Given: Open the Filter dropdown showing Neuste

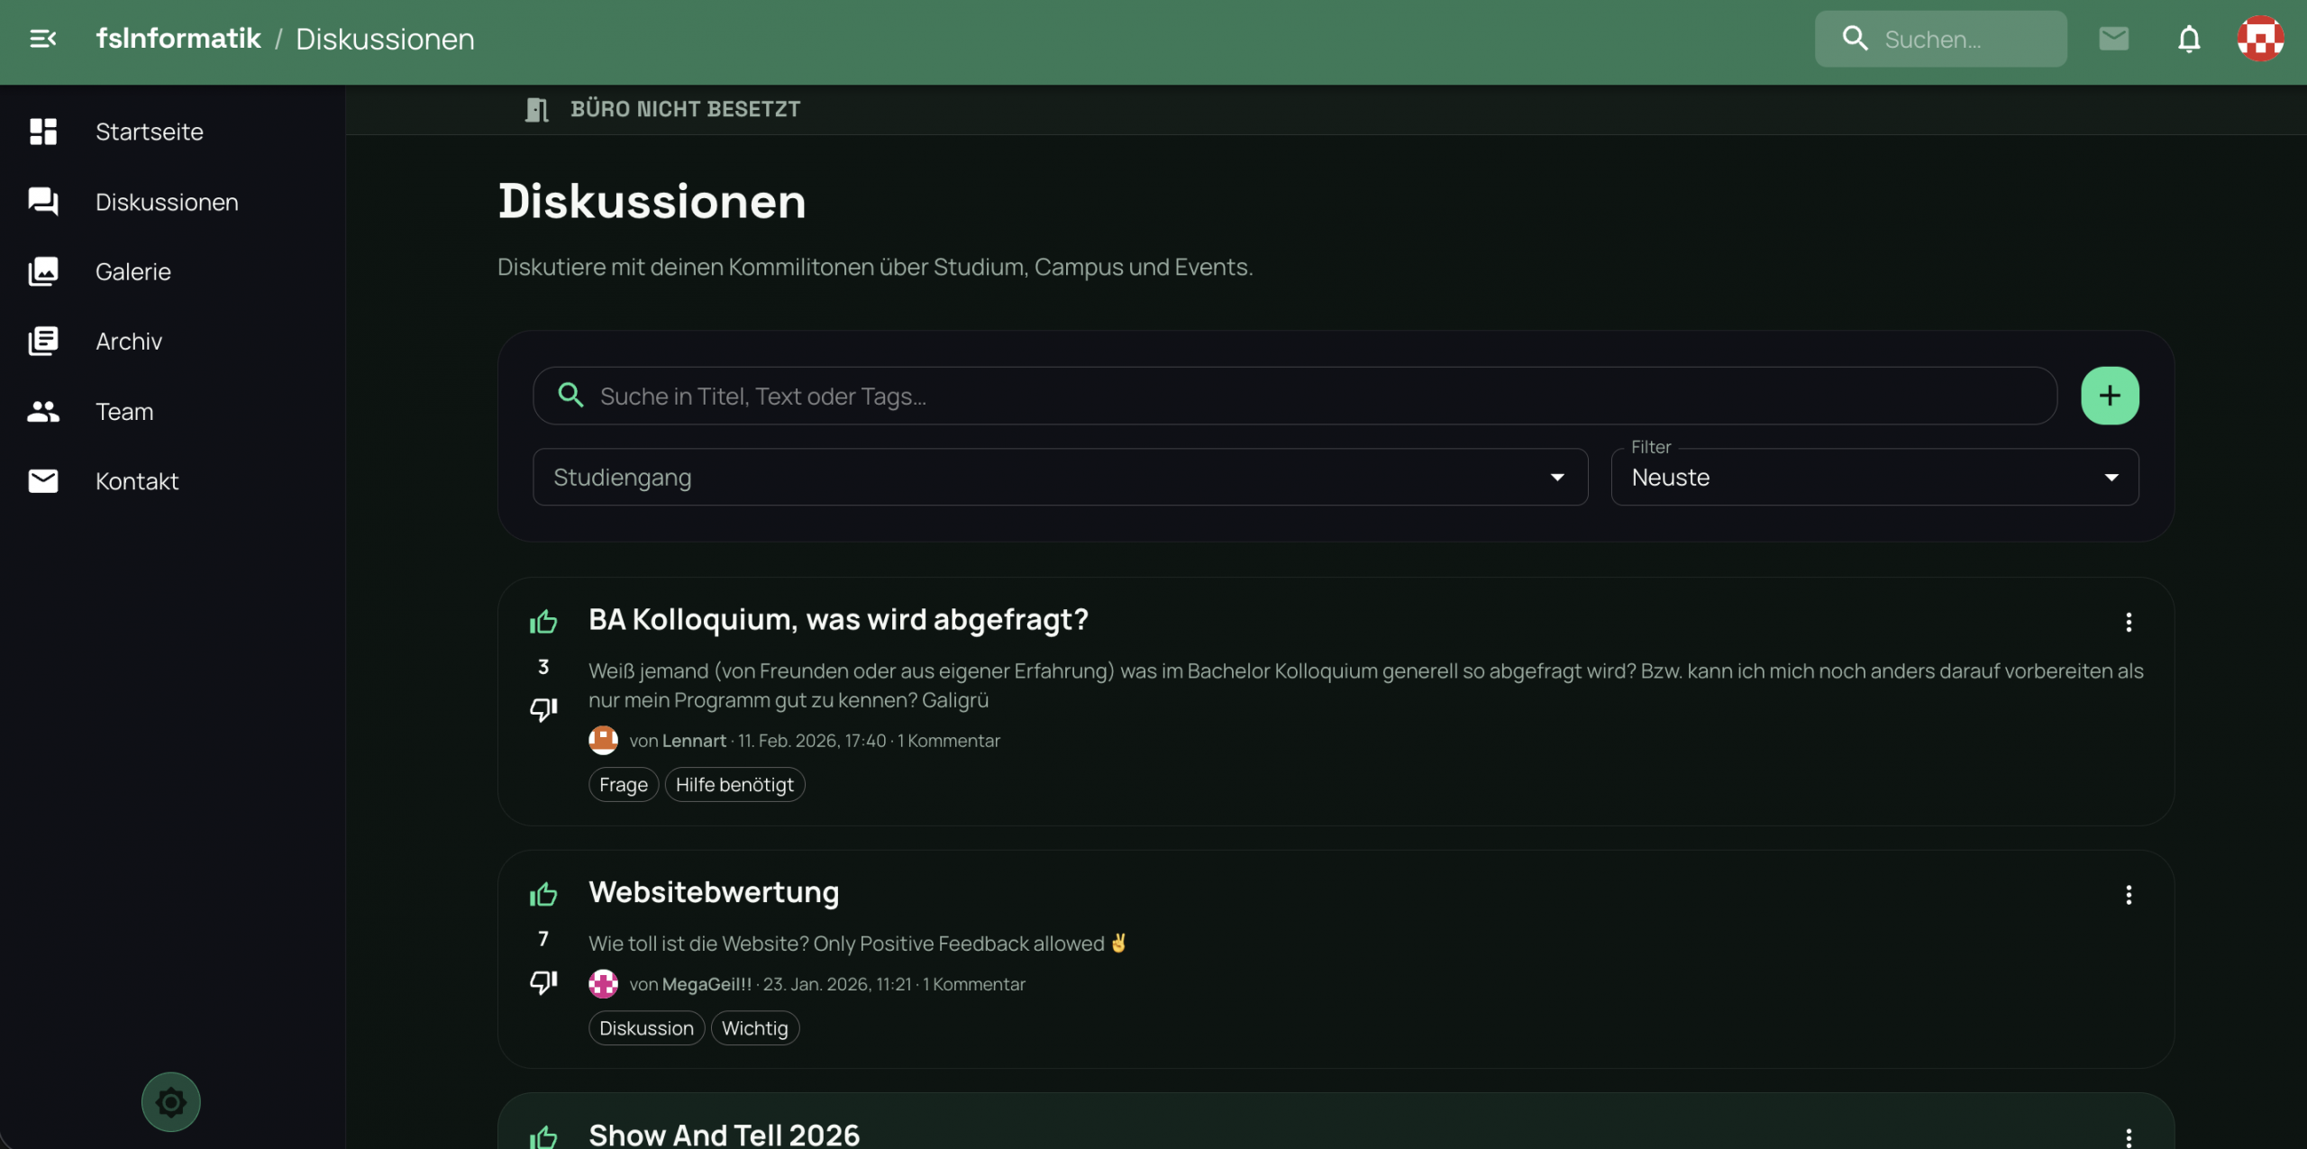Looking at the screenshot, I should pyautogui.click(x=1874, y=478).
